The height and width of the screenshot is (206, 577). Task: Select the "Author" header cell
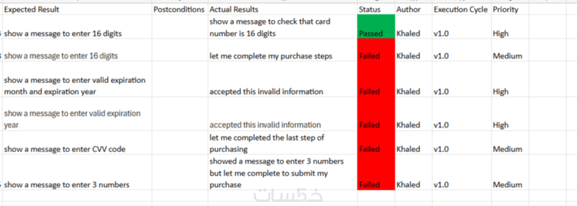pyautogui.click(x=408, y=9)
